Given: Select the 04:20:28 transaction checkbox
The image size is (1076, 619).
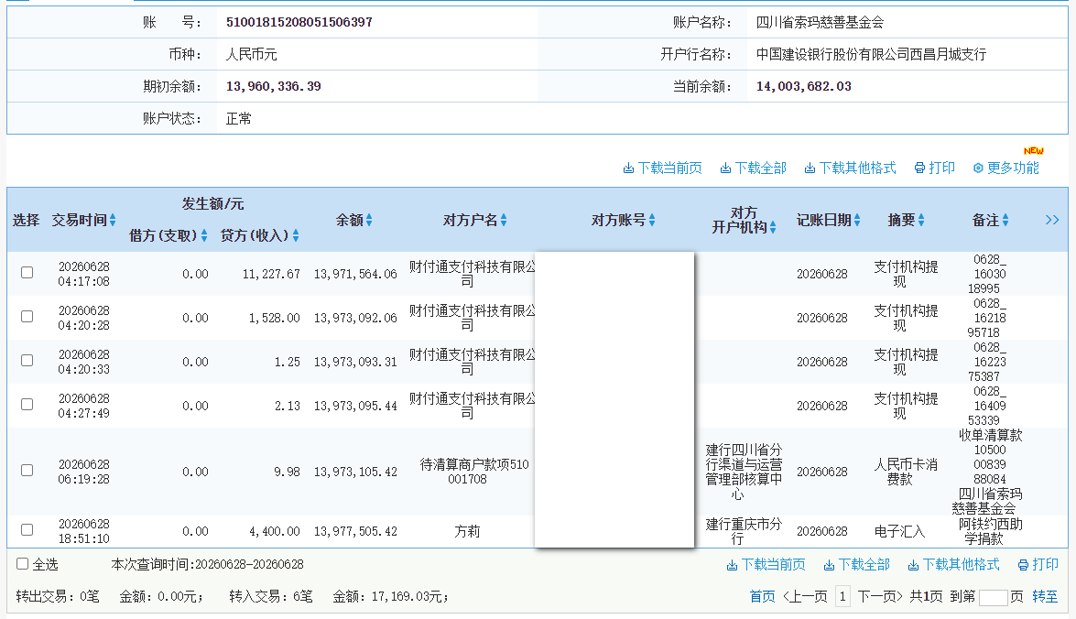Looking at the screenshot, I should tap(27, 316).
